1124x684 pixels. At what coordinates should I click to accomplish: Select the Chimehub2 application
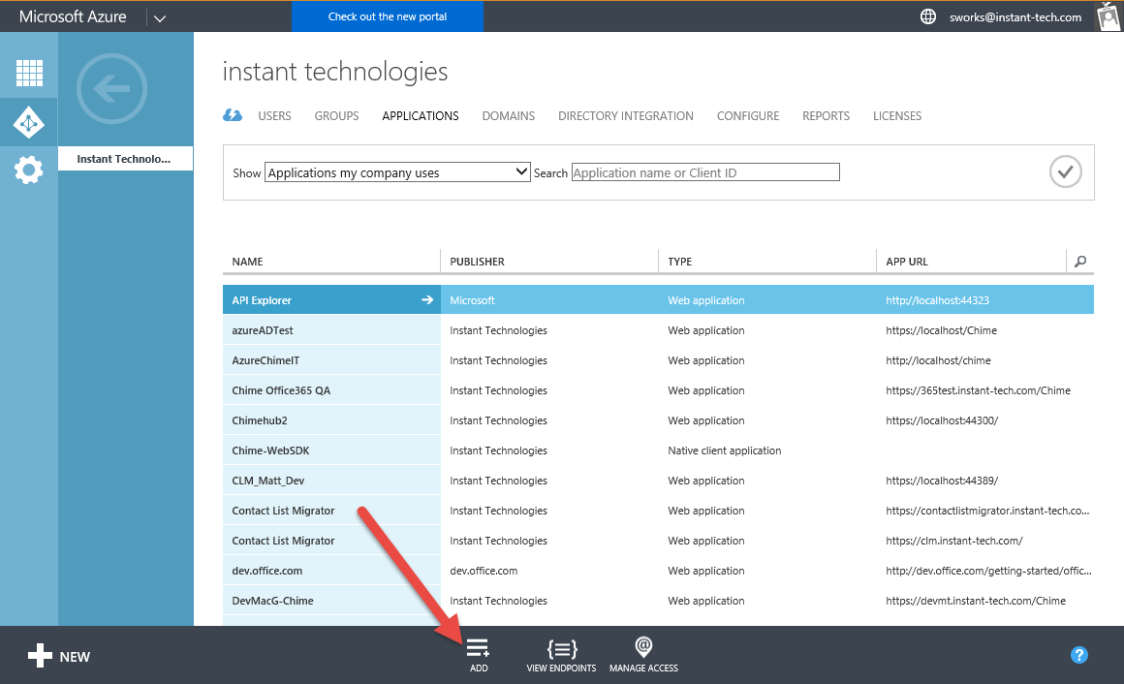click(x=260, y=420)
